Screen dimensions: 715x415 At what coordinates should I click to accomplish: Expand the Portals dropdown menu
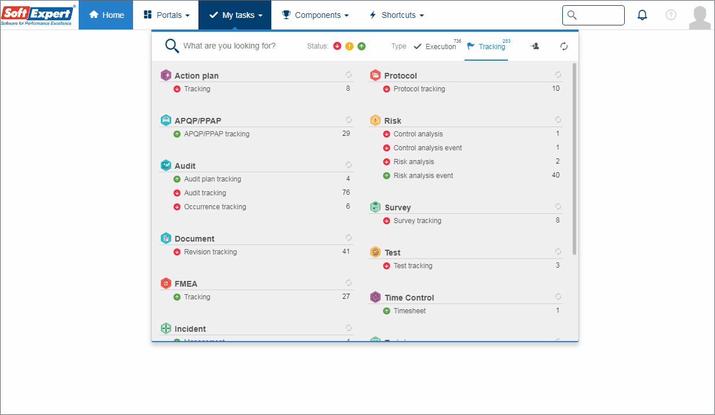click(166, 15)
